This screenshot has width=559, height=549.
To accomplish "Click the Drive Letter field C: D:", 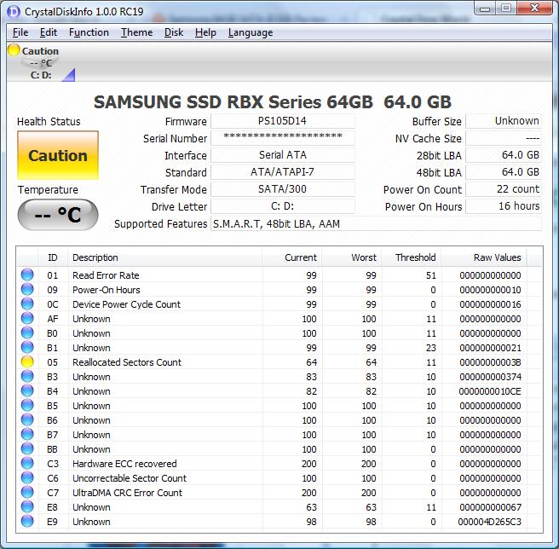I will click(x=283, y=206).
